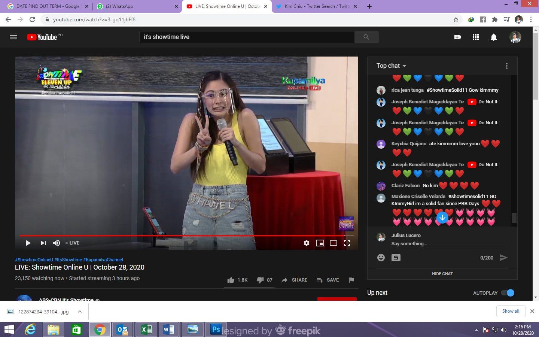Click Show all downloads
This screenshot has height=337, width=539.
click(x=511, y=311)
